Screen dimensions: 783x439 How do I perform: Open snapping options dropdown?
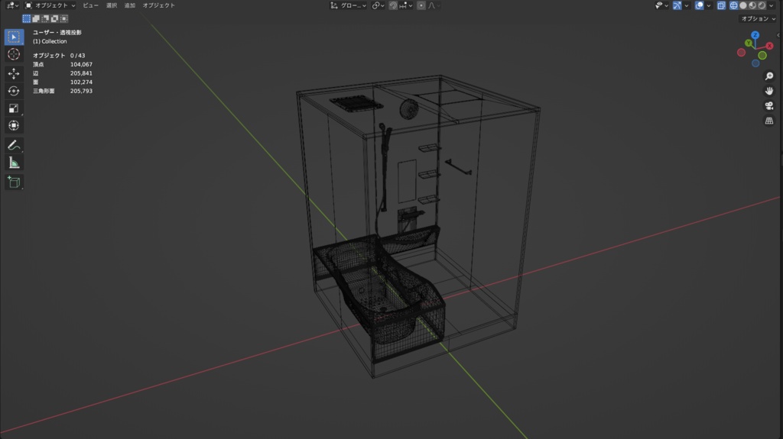(406, 5)
